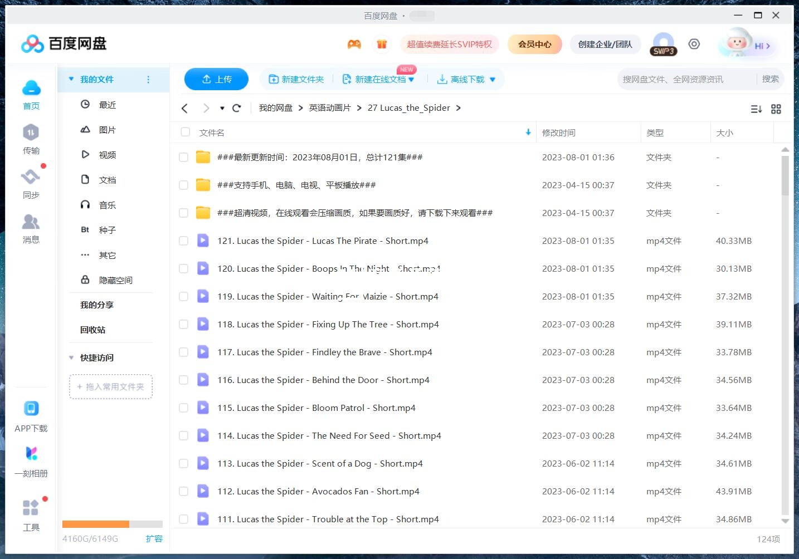Click the 一刻相册 album icon

coord(31,454)
